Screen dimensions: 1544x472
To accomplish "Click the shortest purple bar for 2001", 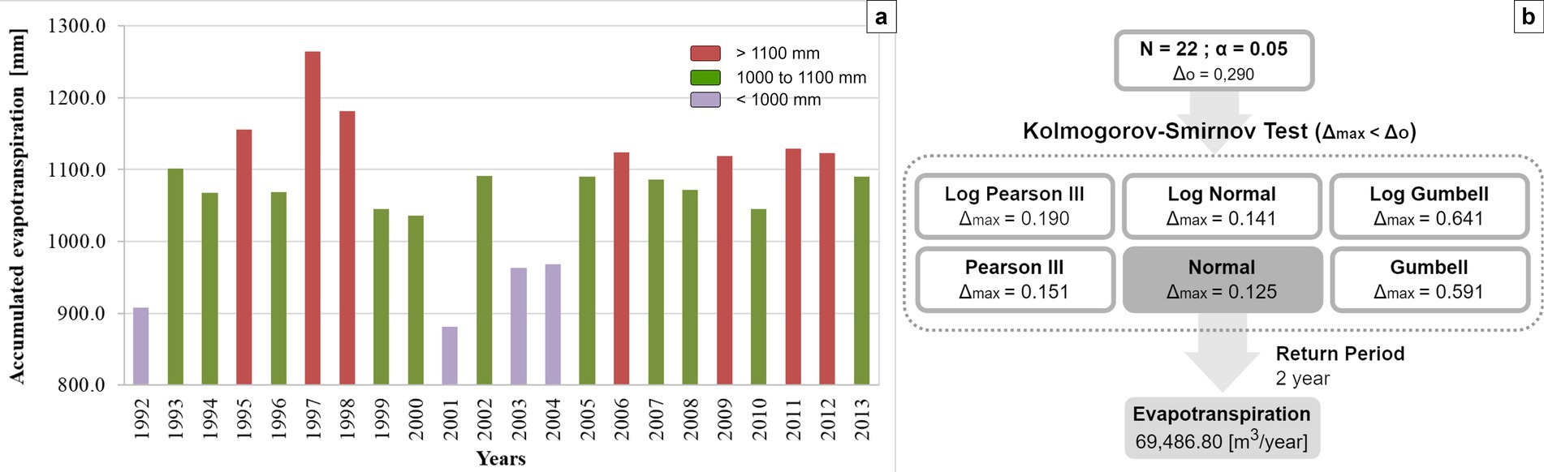I will pos(450,355).
